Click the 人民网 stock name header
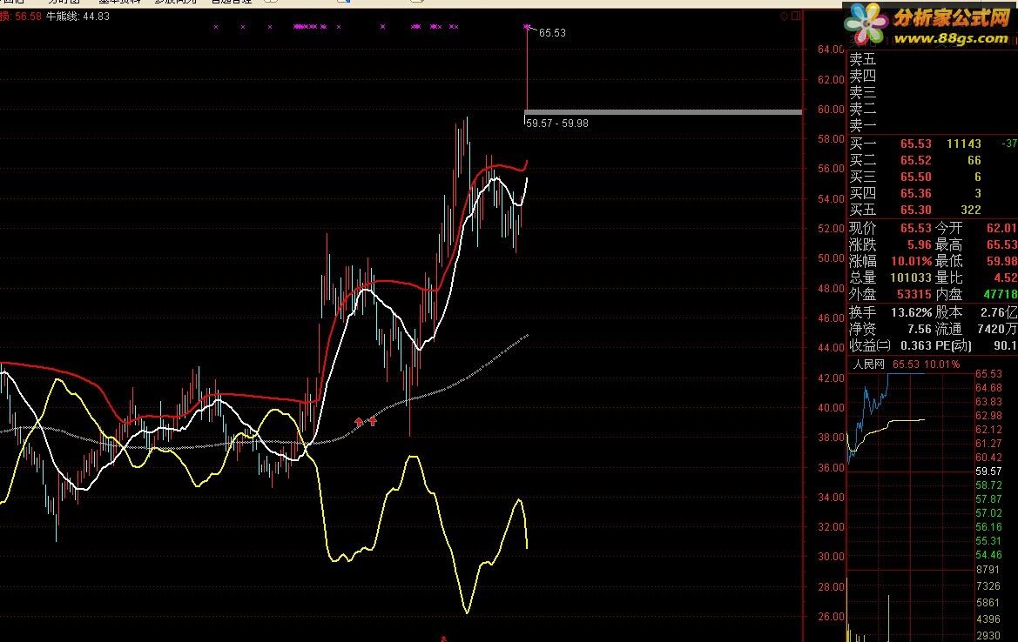 (869, 364)
